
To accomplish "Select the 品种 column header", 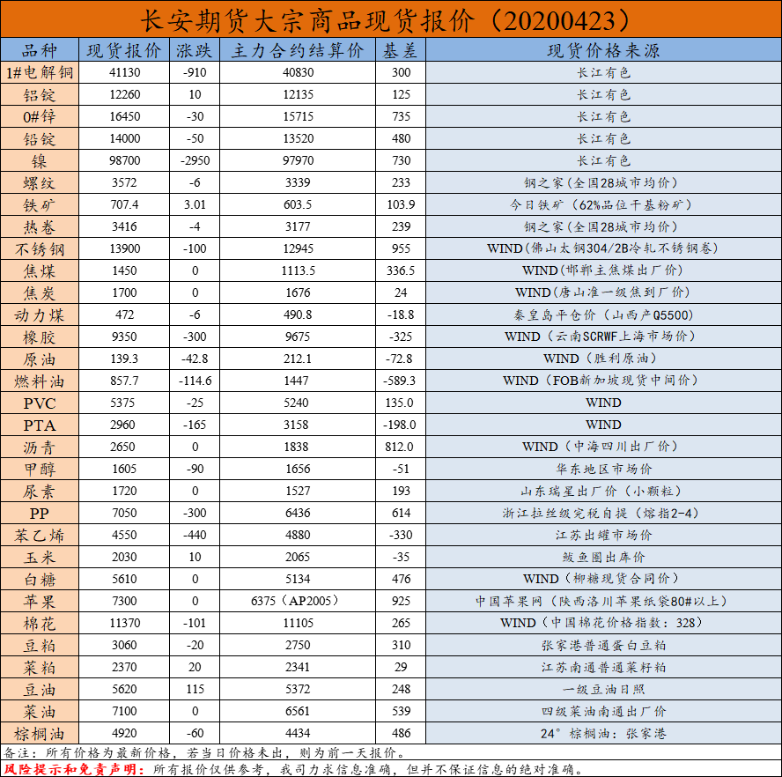I will tap(40, 51).
